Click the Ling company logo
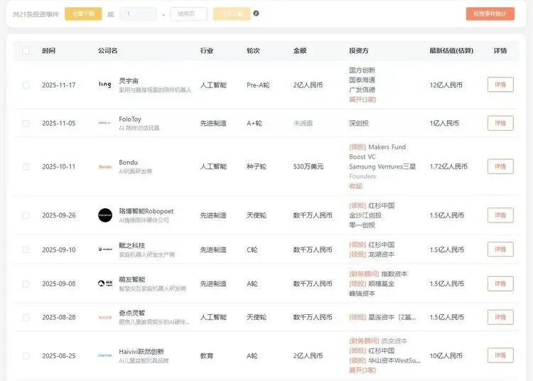 click(x=105, y=84)
